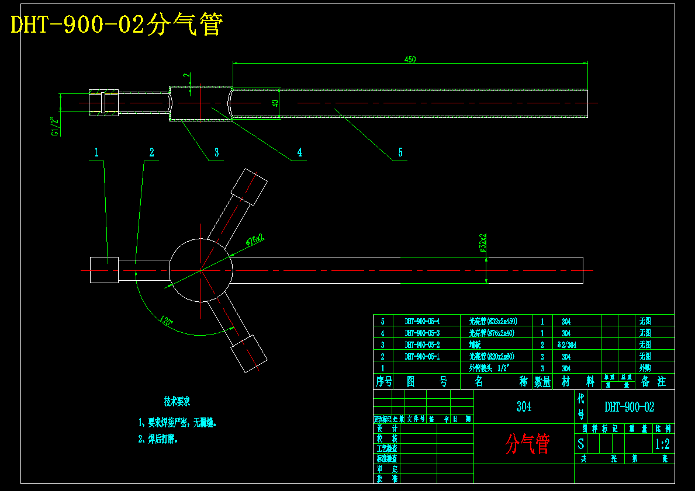
Task: Click part number DHT-900-05-3 in the parts list
Action: [423, 333]
